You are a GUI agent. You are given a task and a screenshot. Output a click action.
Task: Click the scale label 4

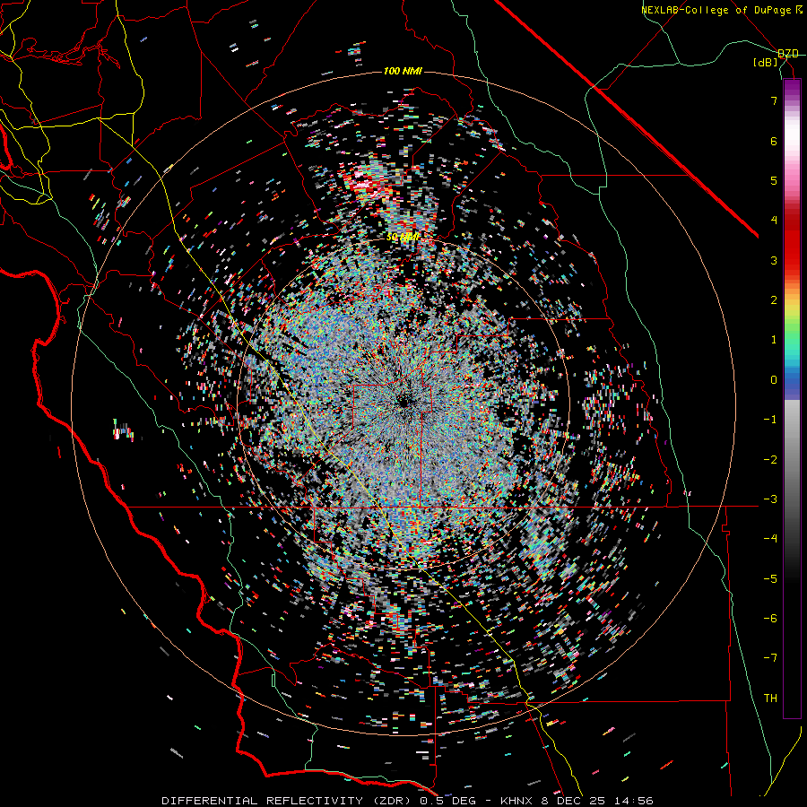[774, 221]
